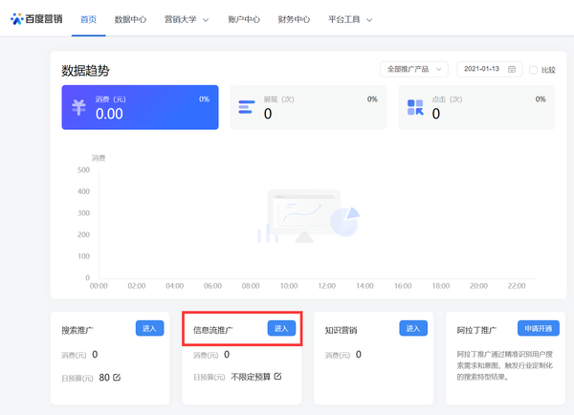Click the 12:00 axis label
Viewport: 574px width, 415px height.
click(326, 286)
